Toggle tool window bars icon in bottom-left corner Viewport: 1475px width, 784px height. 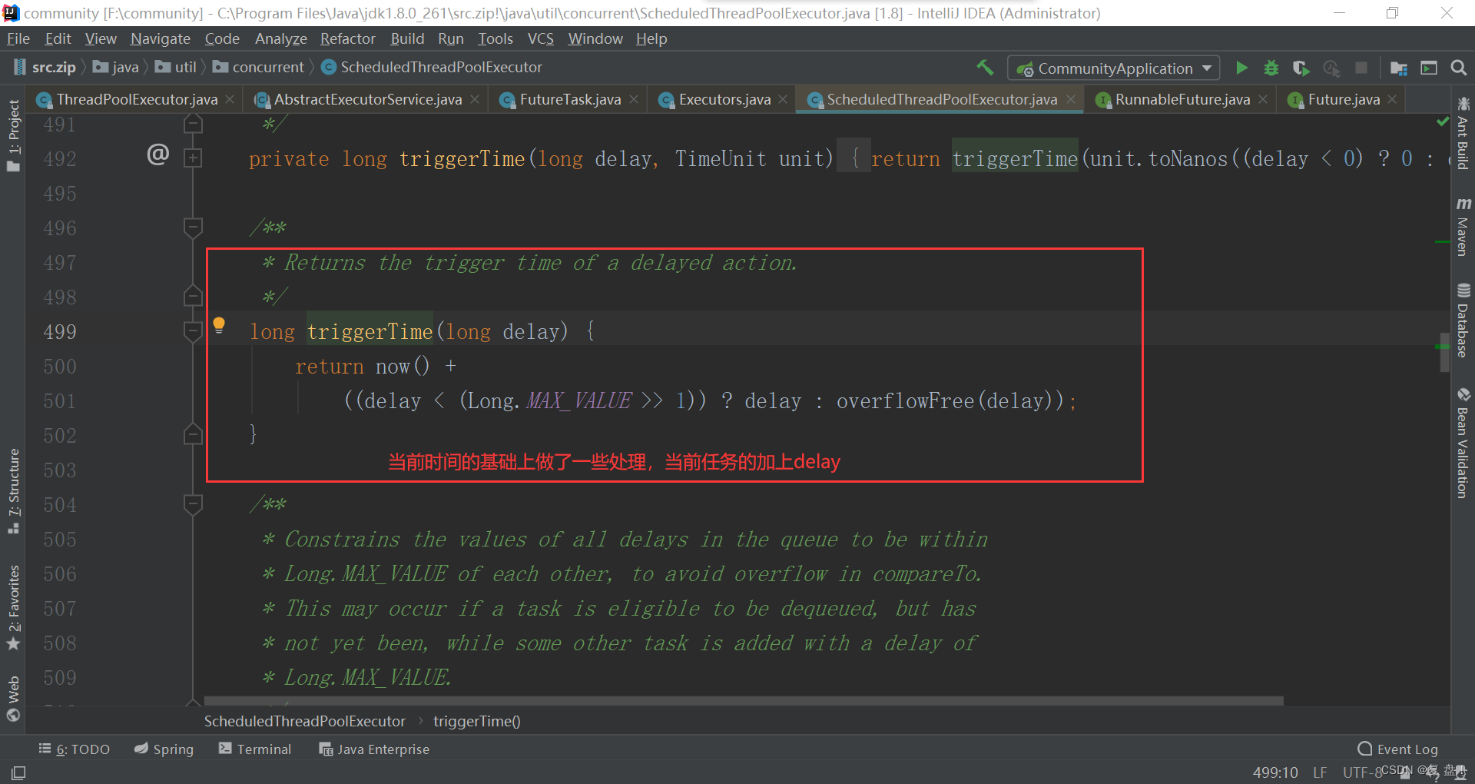18,772
